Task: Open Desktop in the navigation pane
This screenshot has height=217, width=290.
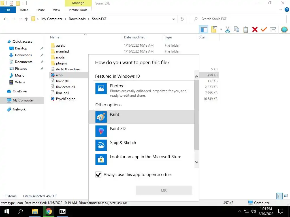Action: (x=21, y=48)
